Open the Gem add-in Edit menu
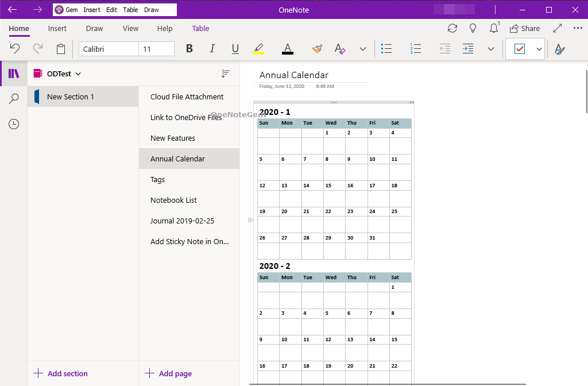The image size is (588, 386). click(111, 10)
